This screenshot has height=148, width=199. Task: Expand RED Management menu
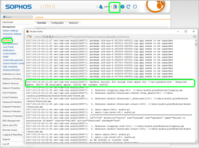(11, 121)
